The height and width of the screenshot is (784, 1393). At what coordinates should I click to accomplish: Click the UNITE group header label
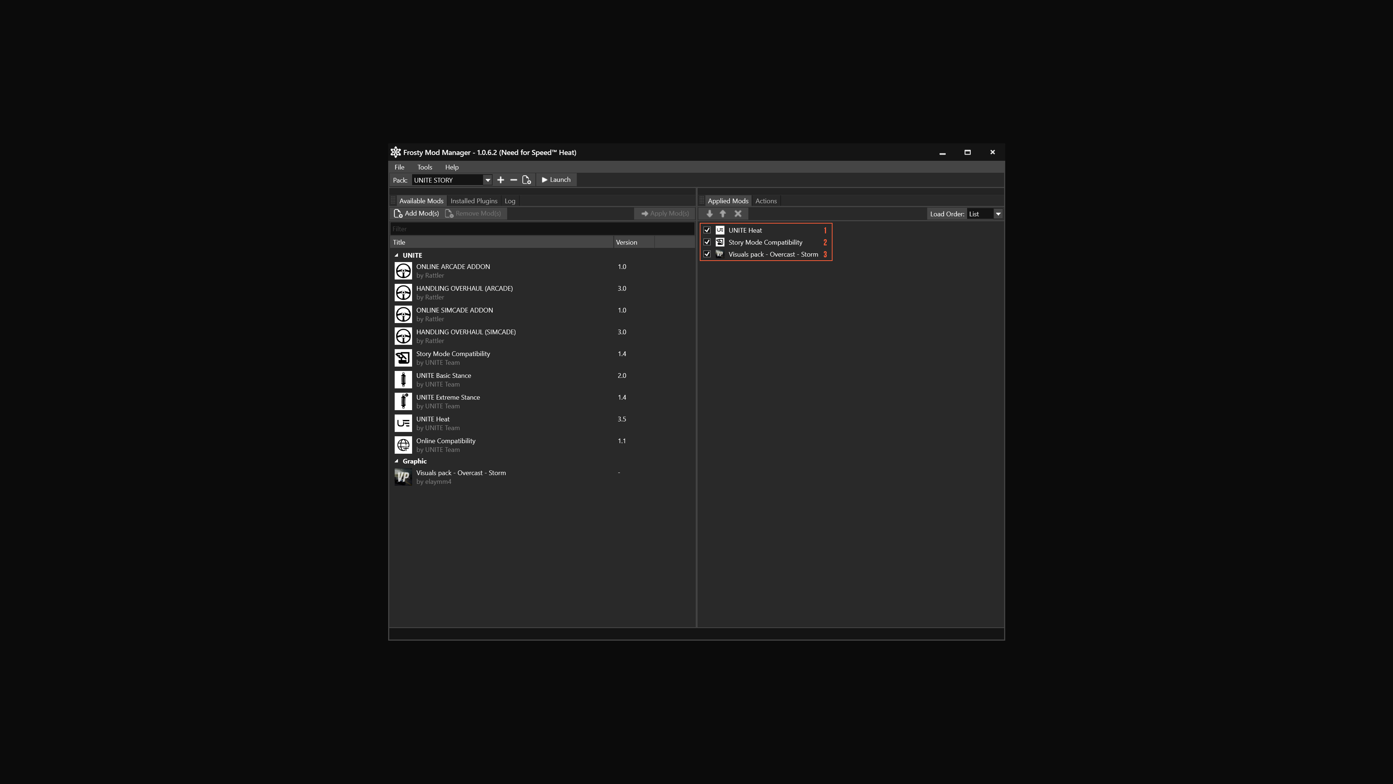pyautogui.click(x=412, y=256)
